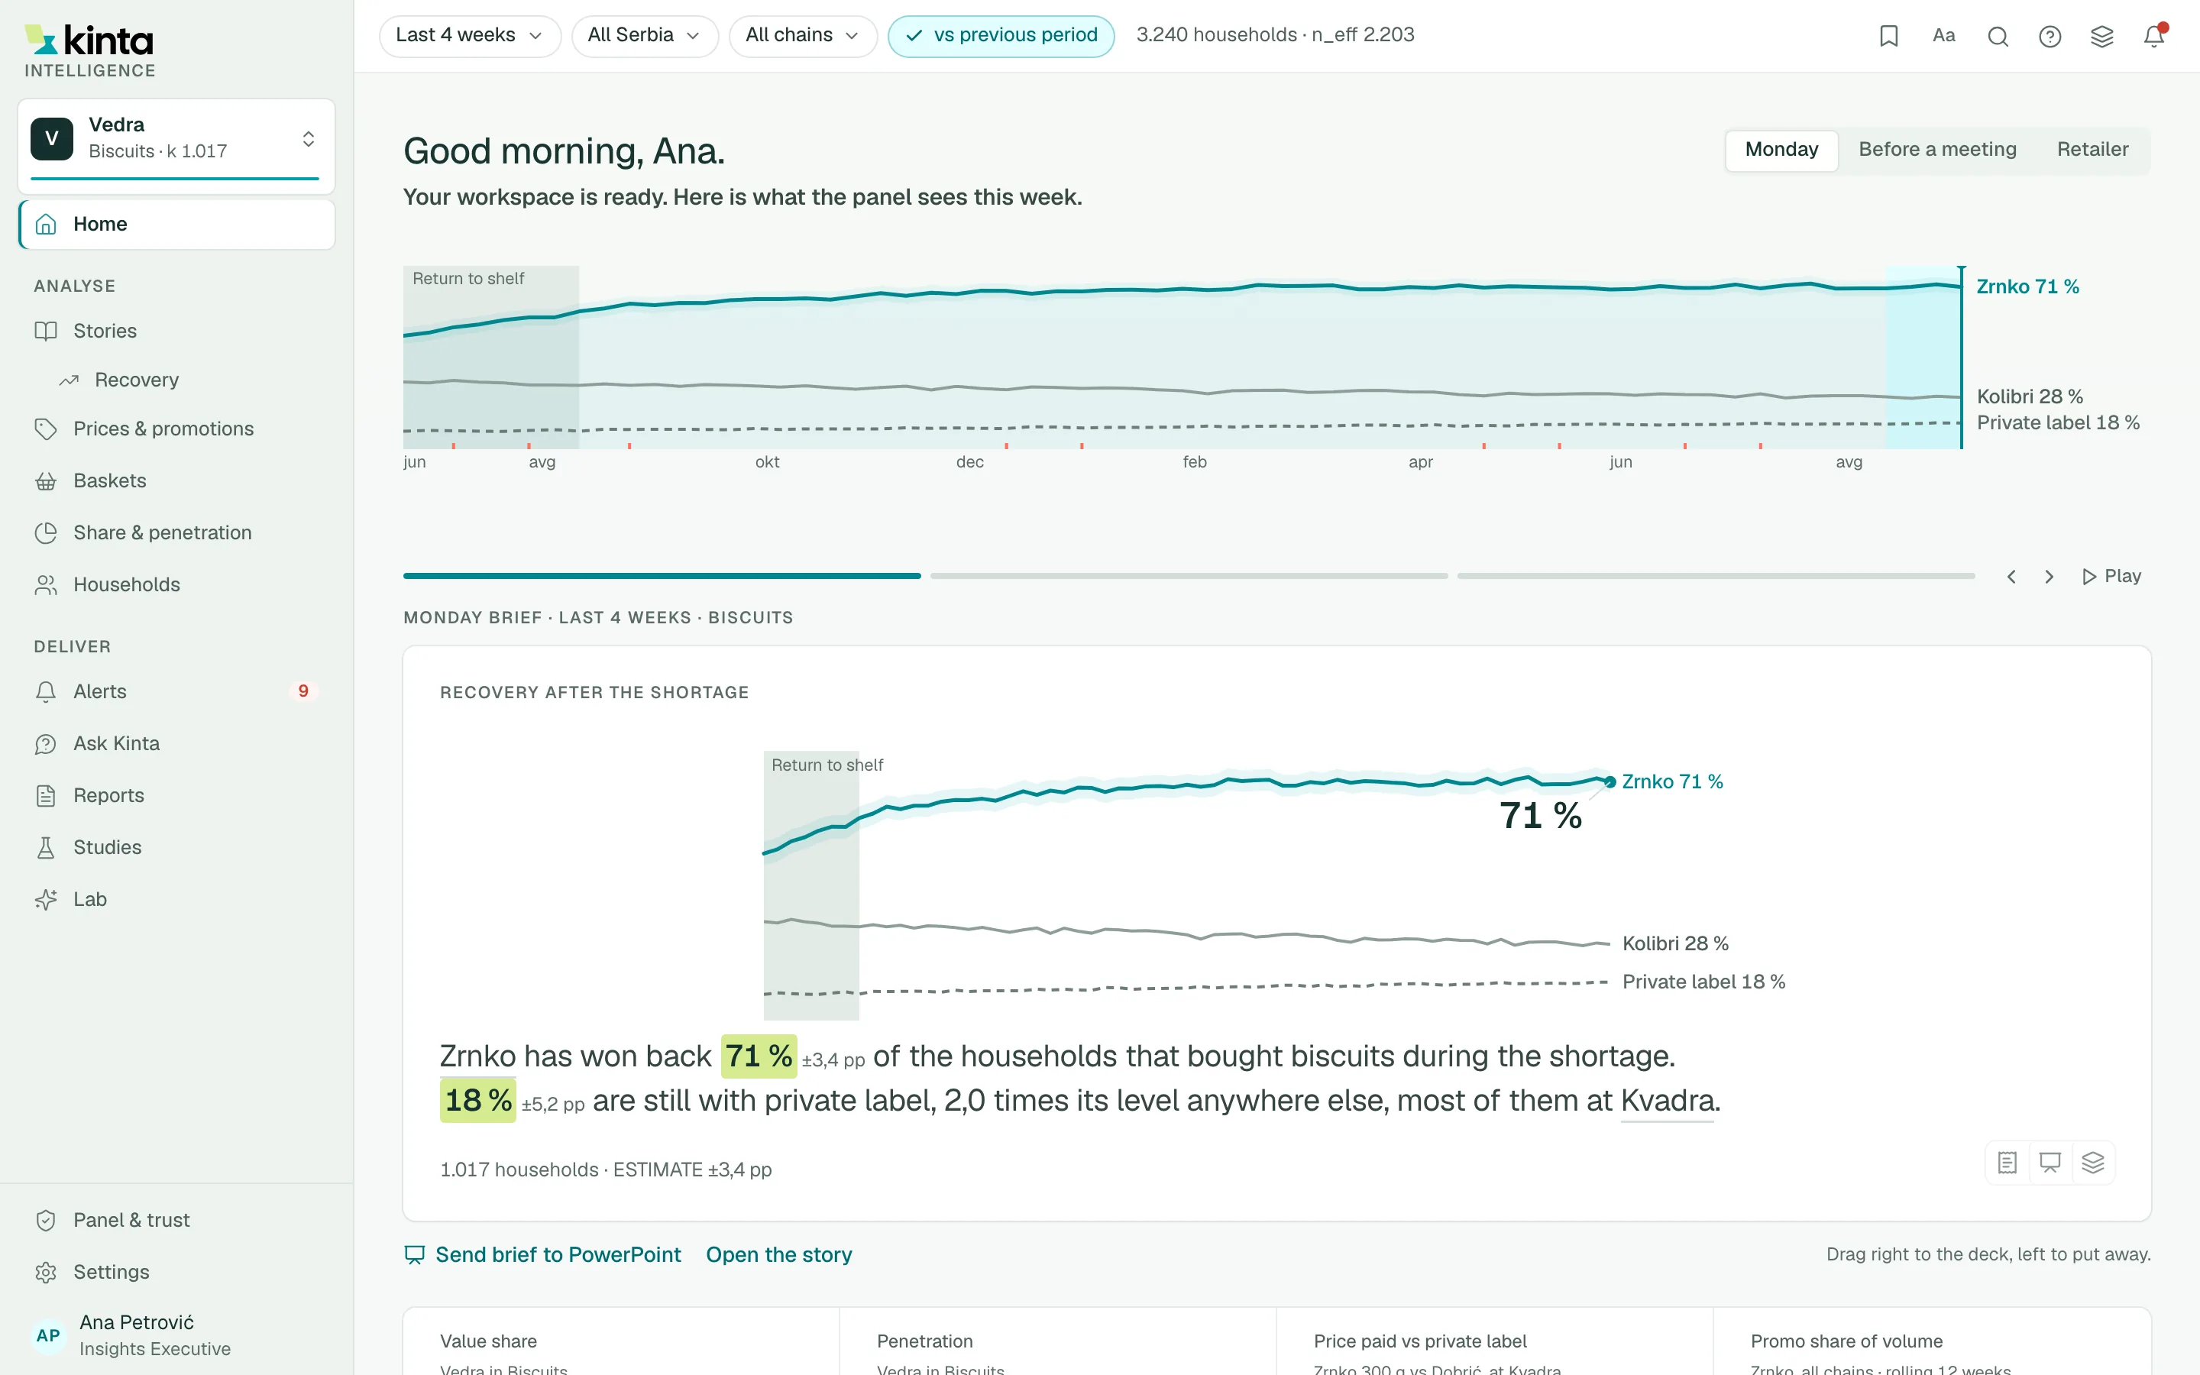
Task: Open the Last 4 weeks dropdown
Action: coord(469,35)
